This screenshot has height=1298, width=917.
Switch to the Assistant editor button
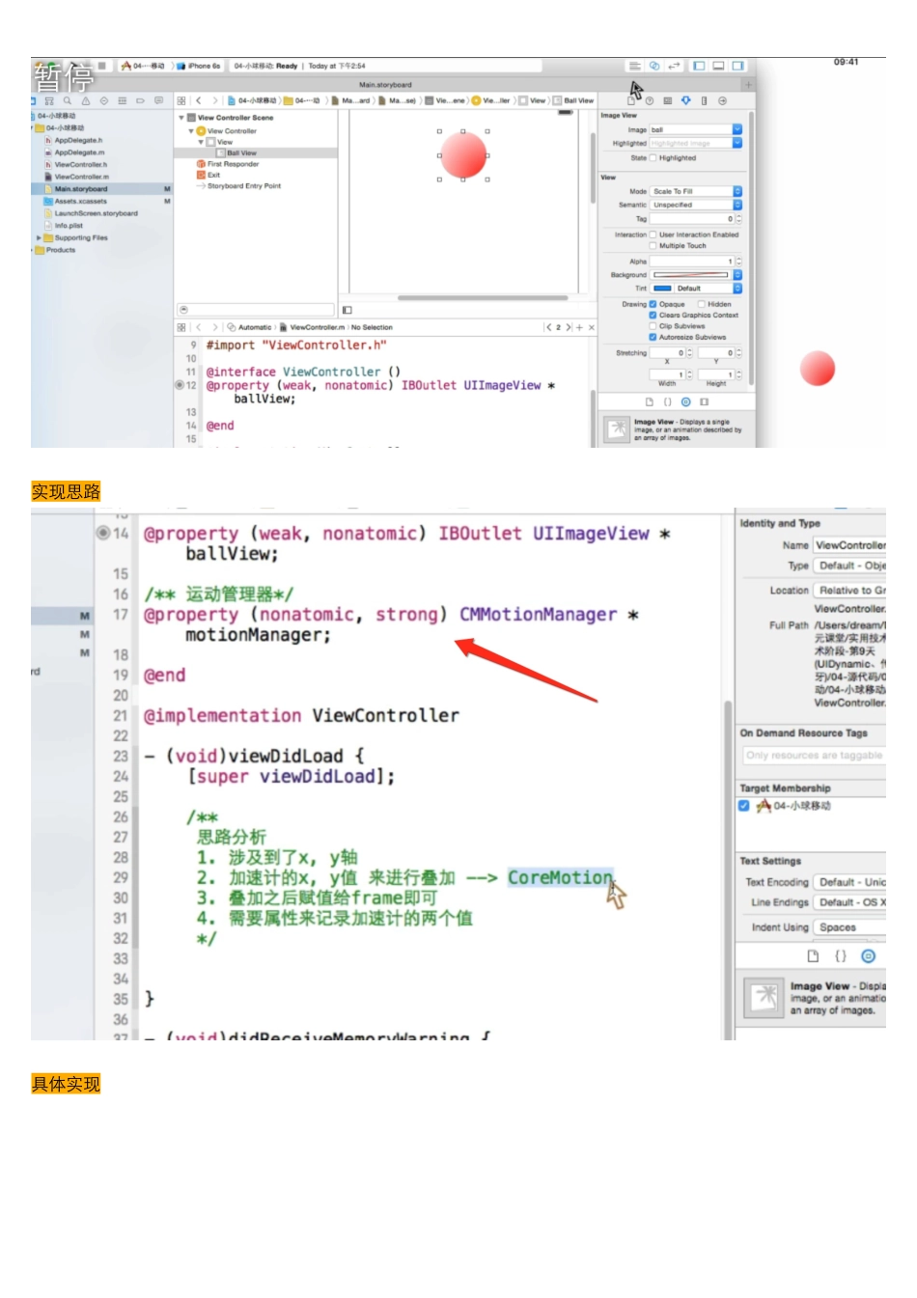click(x=654, y=66)
